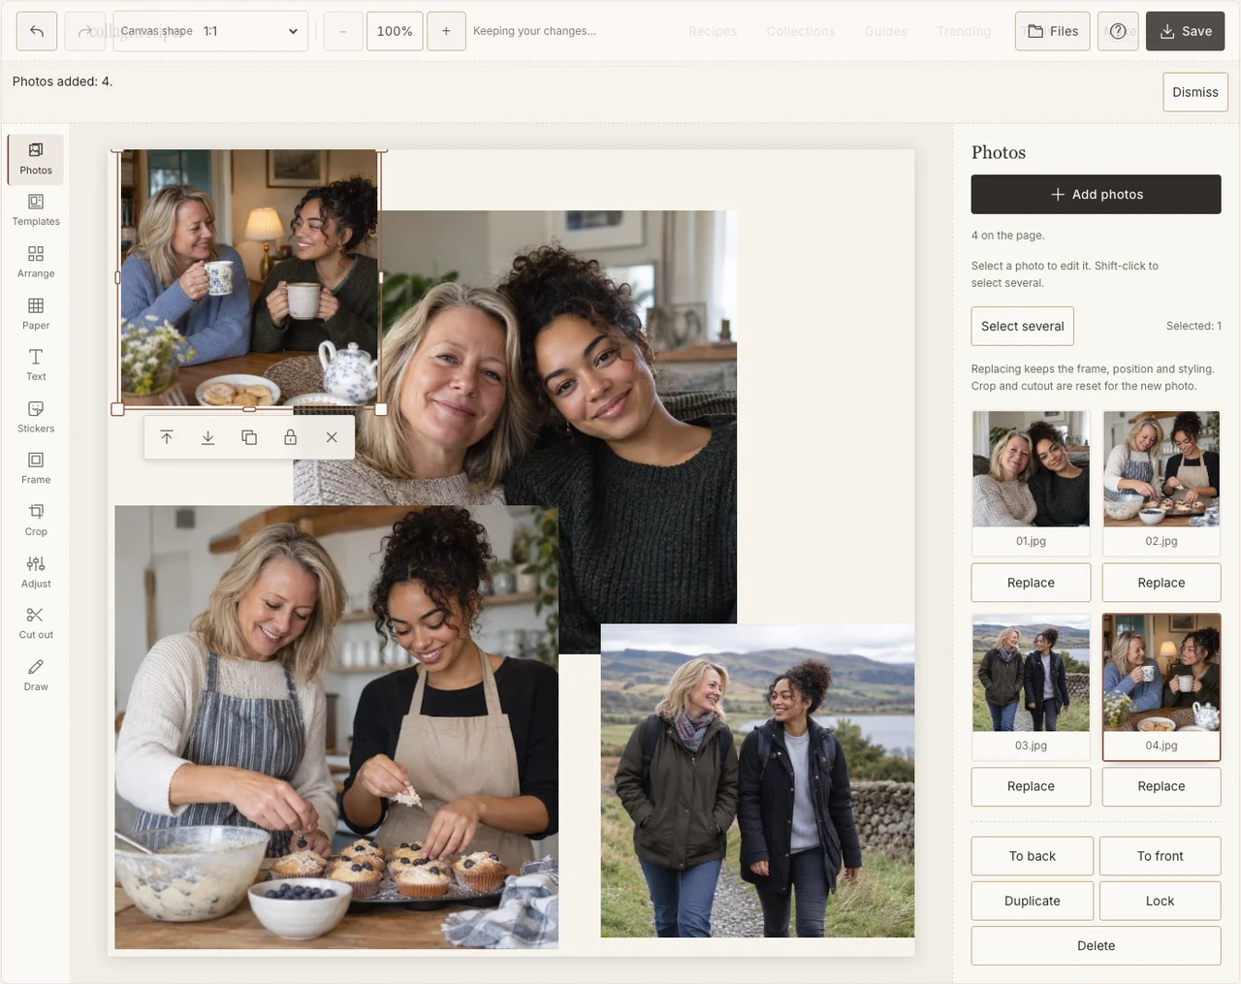Image resolution: width=1241 pixels, height=984 pixels.
Task: Zoom in with the plus button
Action: click(x=446, y=31)
